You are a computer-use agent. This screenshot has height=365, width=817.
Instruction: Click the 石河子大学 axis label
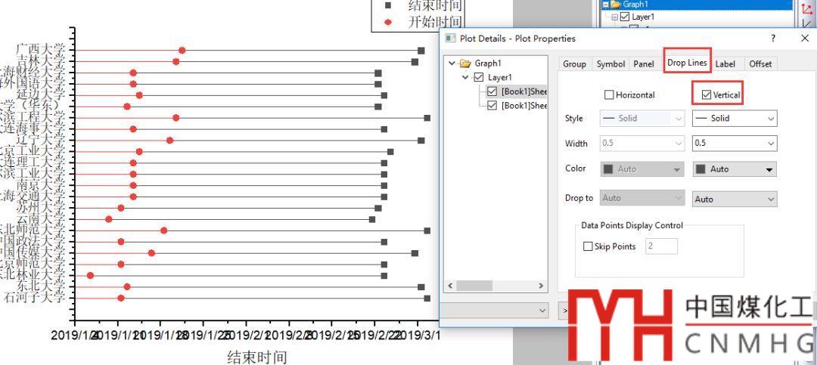tap(34, 298)
